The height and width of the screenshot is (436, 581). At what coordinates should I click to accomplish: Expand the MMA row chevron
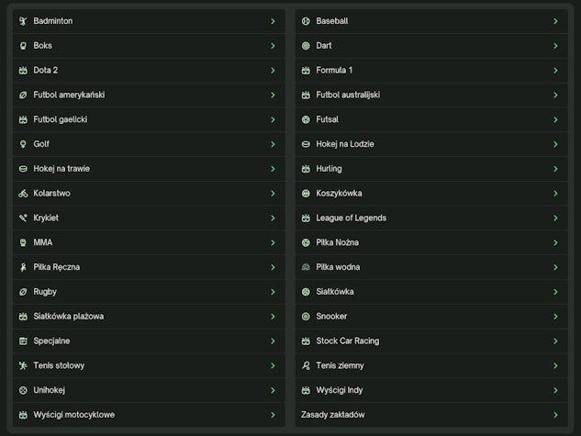point(273,243)
